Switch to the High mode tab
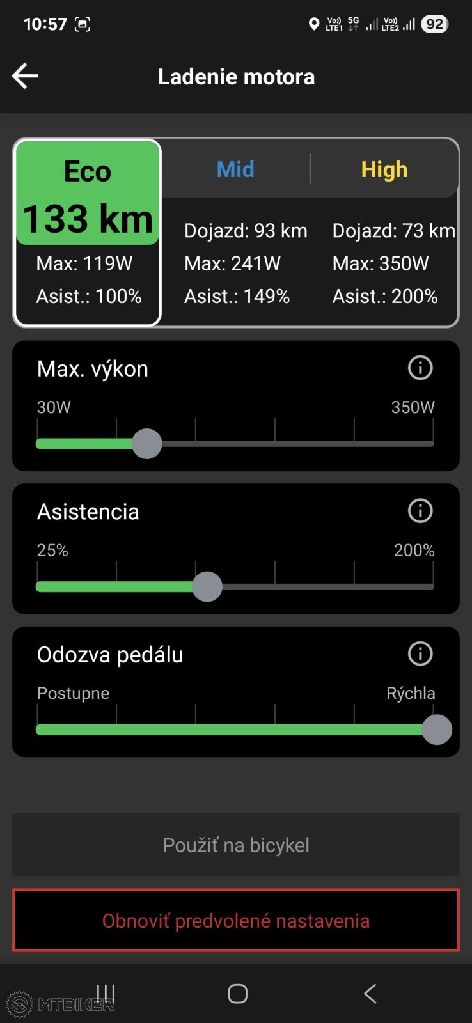This screenshot has width=472, height=1023. pyautogui.click(x=384, y=169)
